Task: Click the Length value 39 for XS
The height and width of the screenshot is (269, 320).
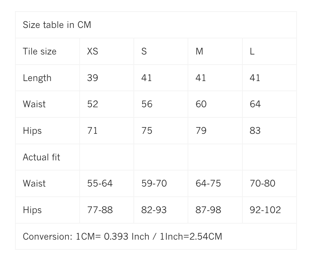Action: click(93, 78)
